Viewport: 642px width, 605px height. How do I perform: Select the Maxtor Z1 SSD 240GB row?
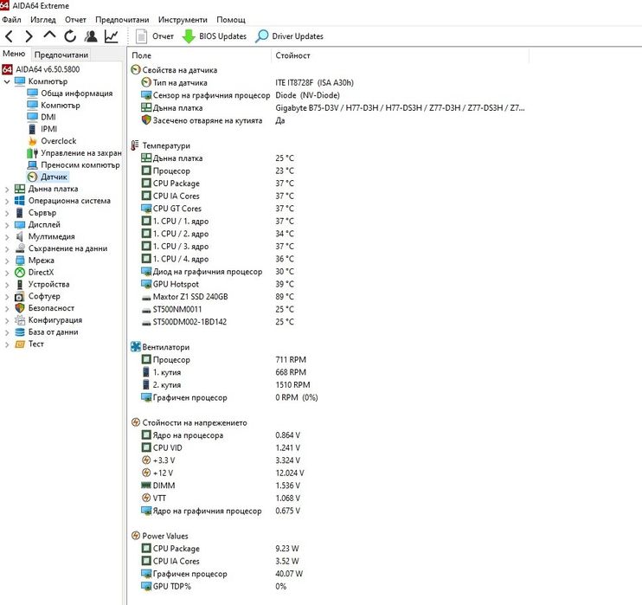328,297
